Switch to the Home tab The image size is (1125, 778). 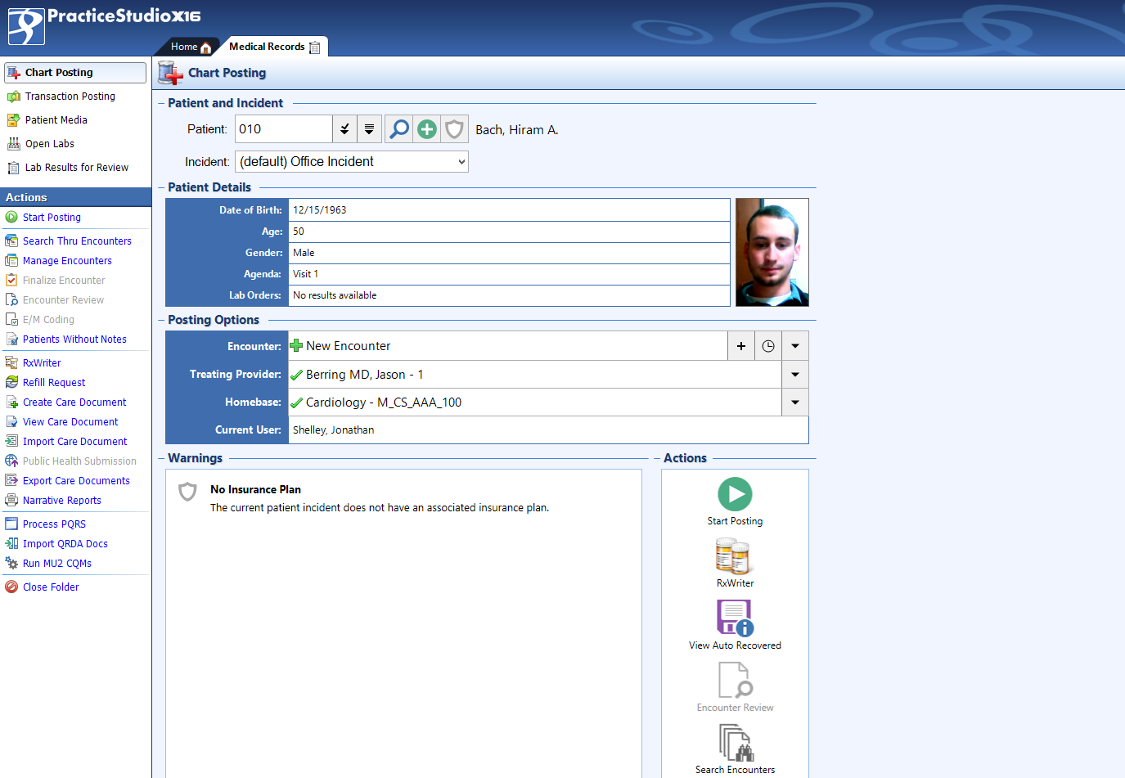(190, 47)
